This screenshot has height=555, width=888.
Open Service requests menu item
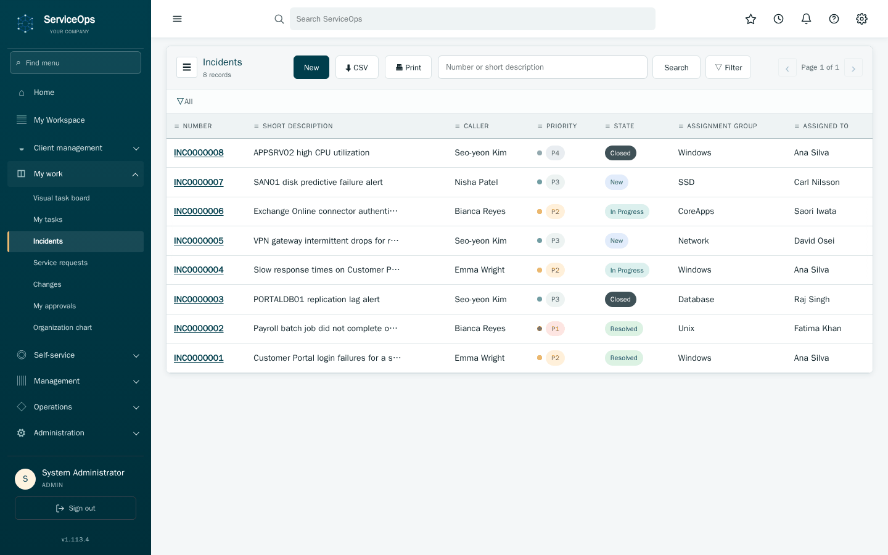[x=75, y=263]
